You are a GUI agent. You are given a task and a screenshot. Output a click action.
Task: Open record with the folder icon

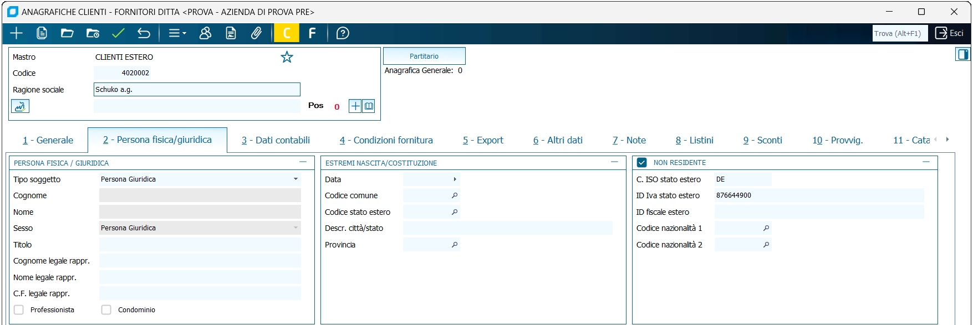(67, 33)
